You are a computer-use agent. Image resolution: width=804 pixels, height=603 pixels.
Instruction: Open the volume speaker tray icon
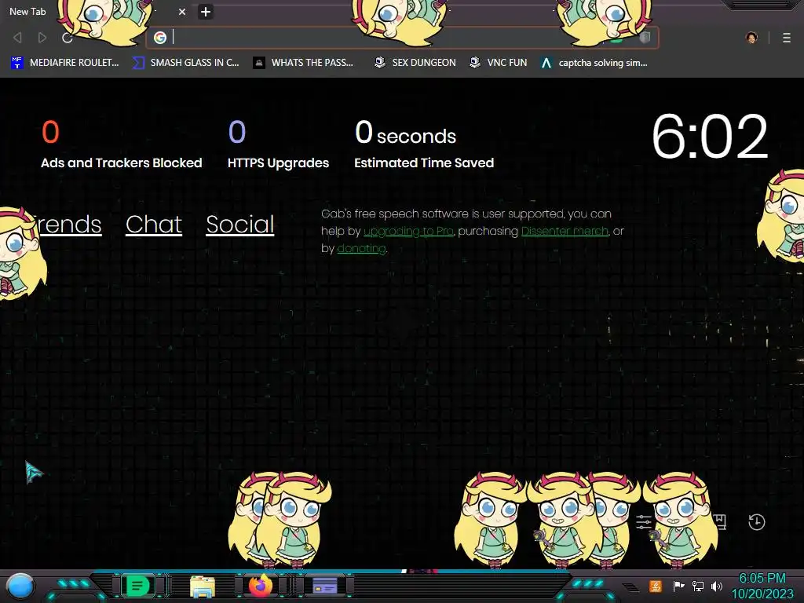click(x=717, y=586)
